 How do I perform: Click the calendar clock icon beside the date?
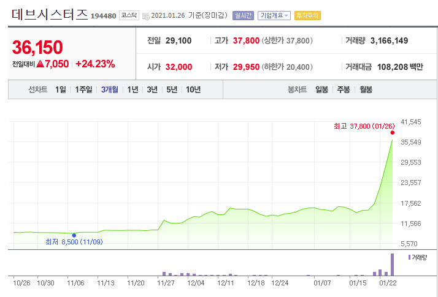146,16
